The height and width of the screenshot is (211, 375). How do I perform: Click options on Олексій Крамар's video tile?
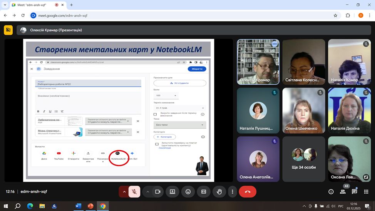275,44
